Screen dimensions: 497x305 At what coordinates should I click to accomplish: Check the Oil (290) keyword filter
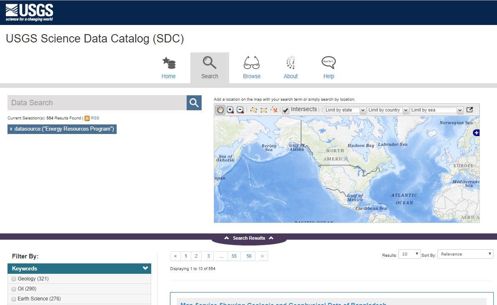coord(14,289)
